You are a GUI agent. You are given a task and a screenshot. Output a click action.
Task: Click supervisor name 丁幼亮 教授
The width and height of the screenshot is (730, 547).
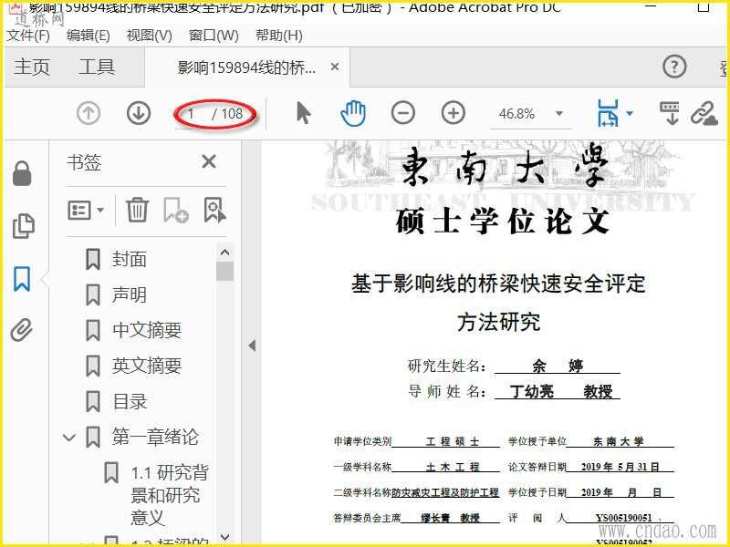(560, 392)
